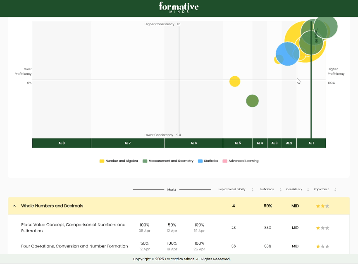Click the yellow bubble on the midline
The height and width of the screenshot is (264, 358).
[234, 81]
